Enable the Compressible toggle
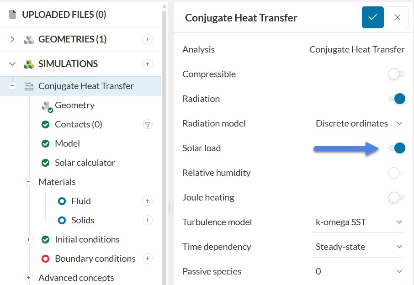This screenshot has width=414, height=285. pyautogui.click(x=396, y=74)
